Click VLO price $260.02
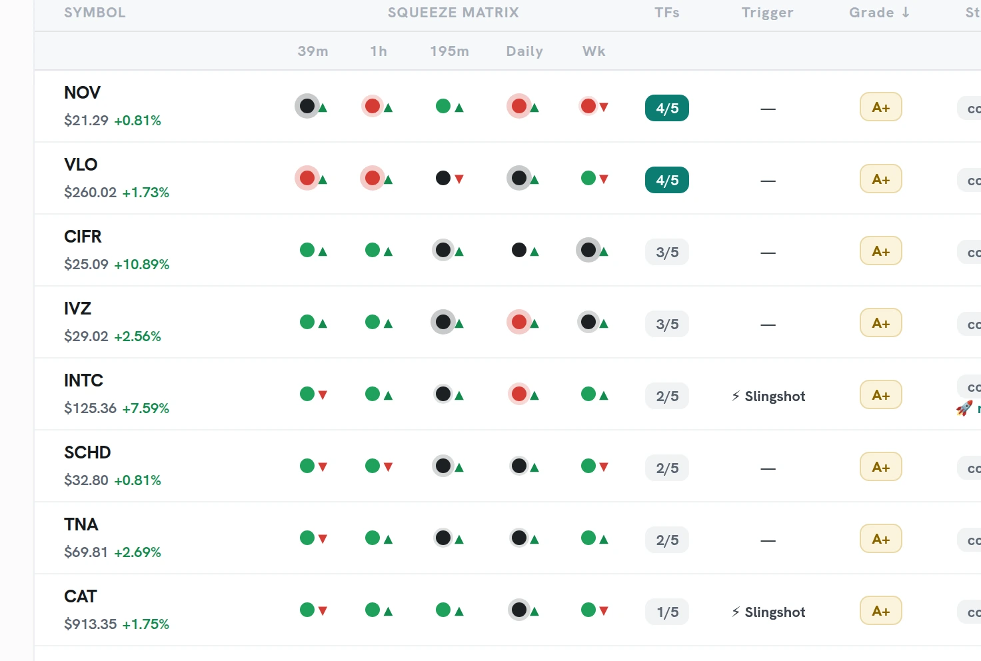 [90, 193]
